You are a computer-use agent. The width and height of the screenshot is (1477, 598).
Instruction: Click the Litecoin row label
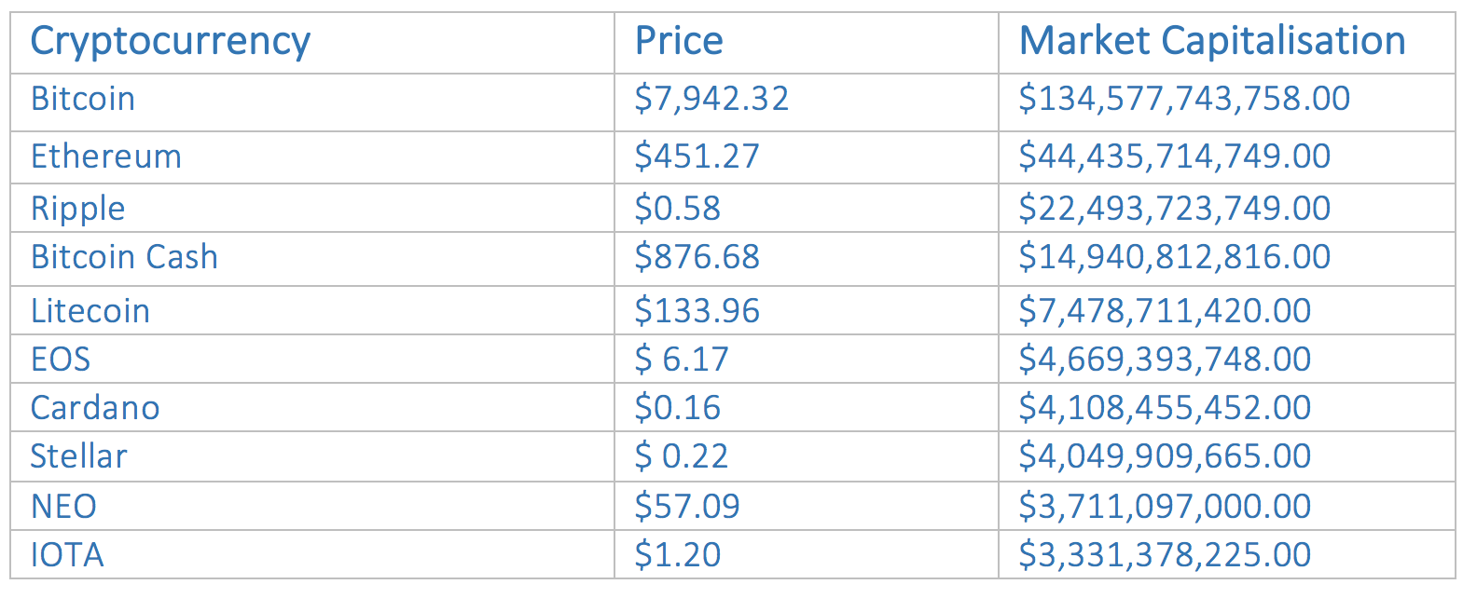90,311
